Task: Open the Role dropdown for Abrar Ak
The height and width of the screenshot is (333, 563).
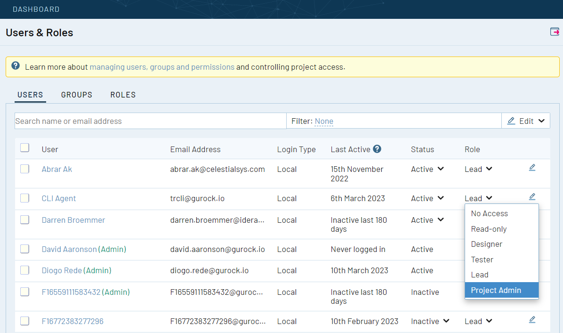Action: coord(478,169)
